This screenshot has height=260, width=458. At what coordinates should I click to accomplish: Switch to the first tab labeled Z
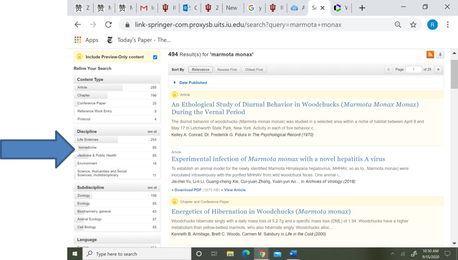pos(82,8)
